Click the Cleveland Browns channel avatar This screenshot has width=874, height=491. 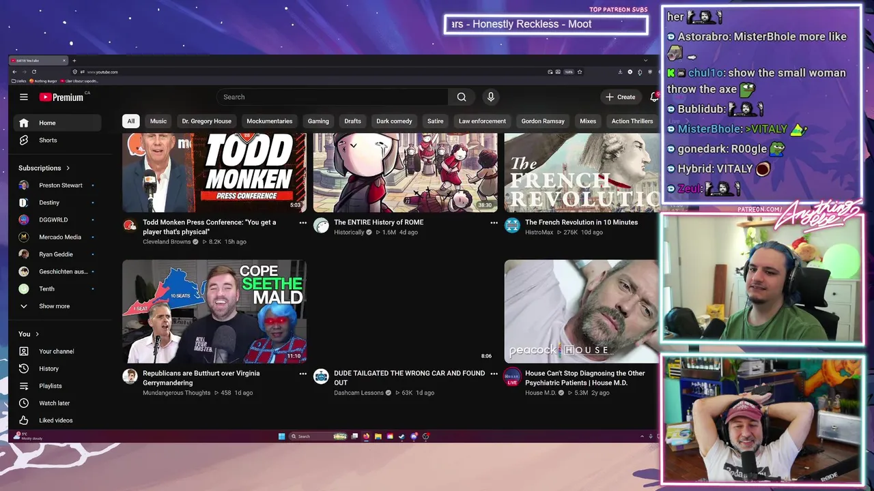click(x=130, y=226)
